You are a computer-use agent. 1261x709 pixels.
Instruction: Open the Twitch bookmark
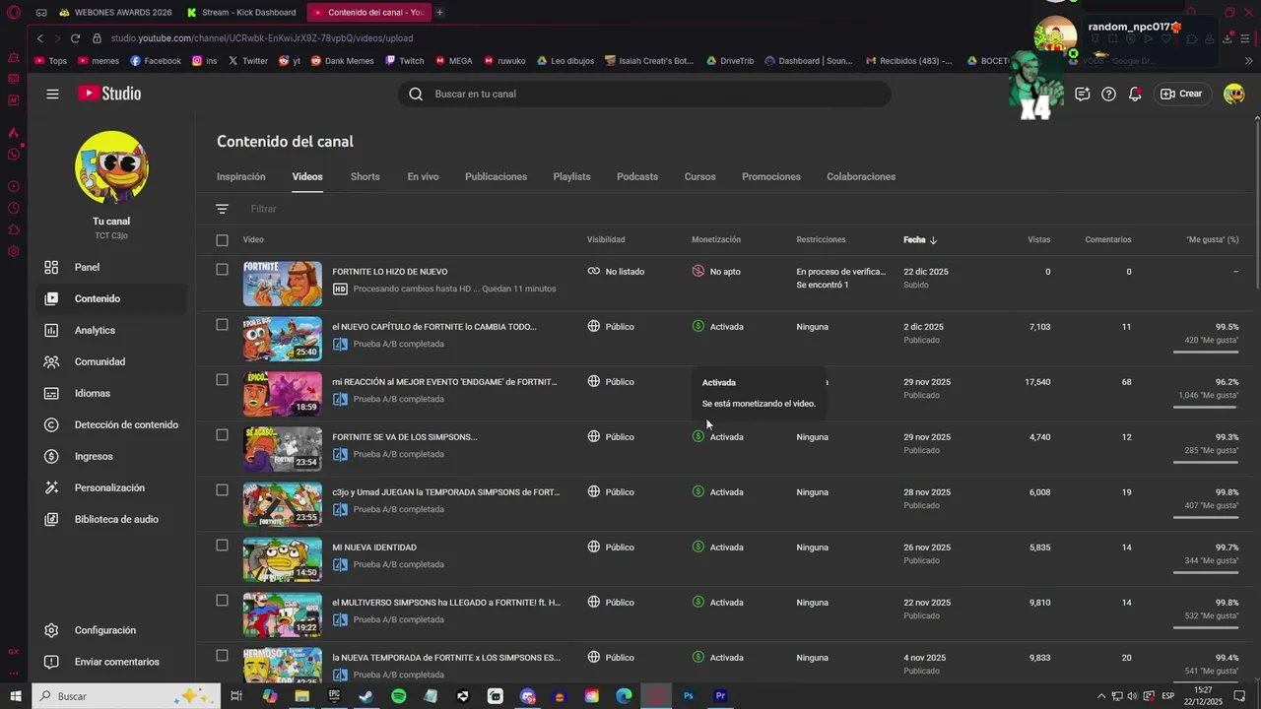click(405, 60)
